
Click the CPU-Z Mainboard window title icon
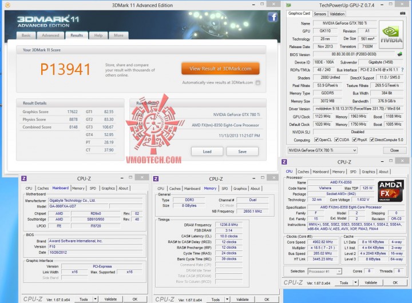click(x=24, y=178)
